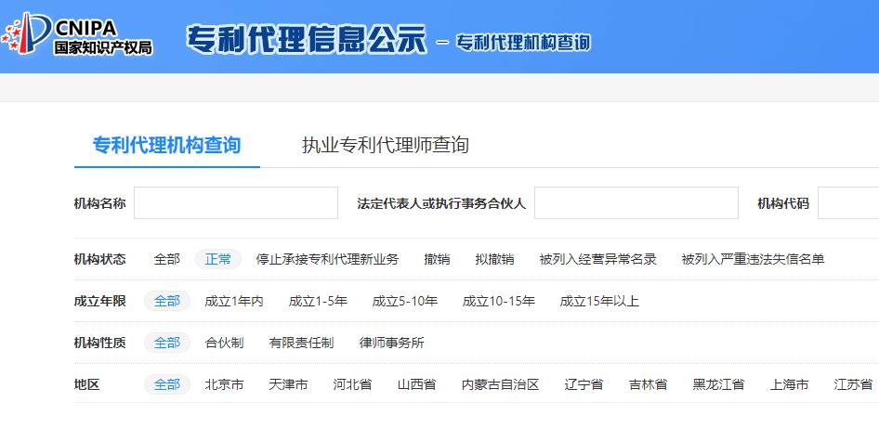The image size is (879, 428).
Task: Filter by 停止承接专利代理新业务 status
Action: (x=327, y=259)
